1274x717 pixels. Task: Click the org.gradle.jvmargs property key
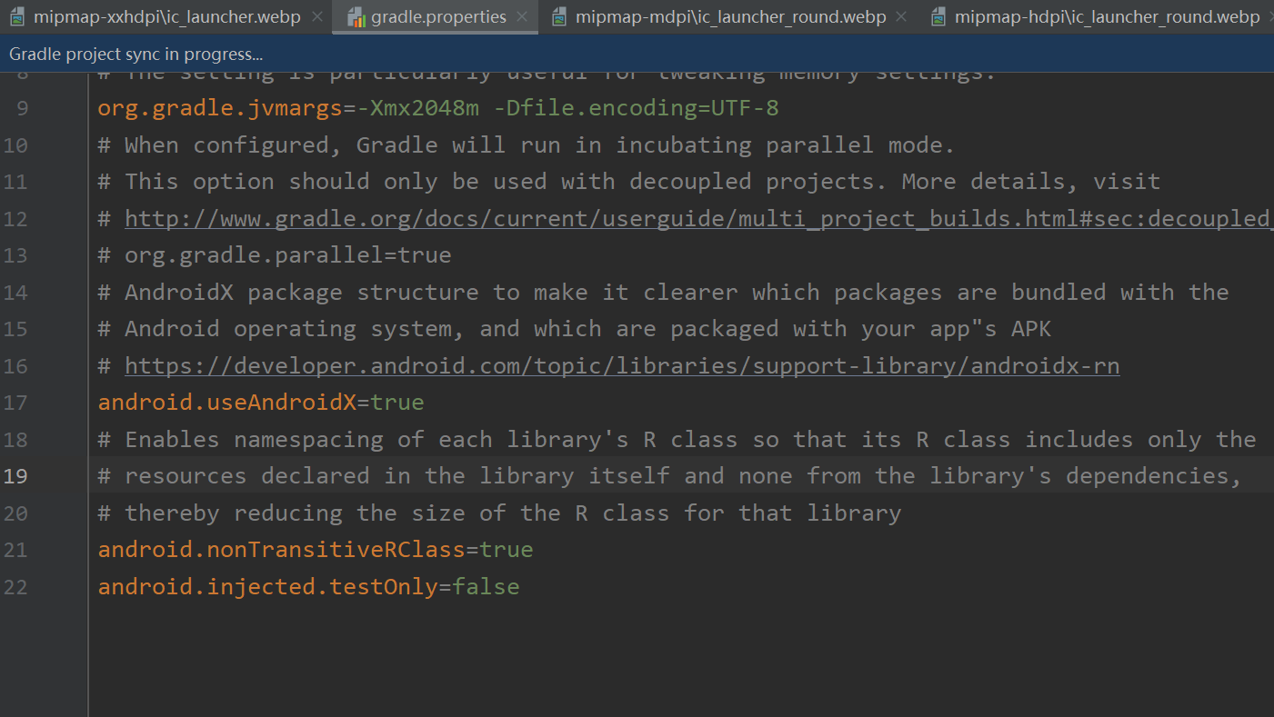pos(221,109)
